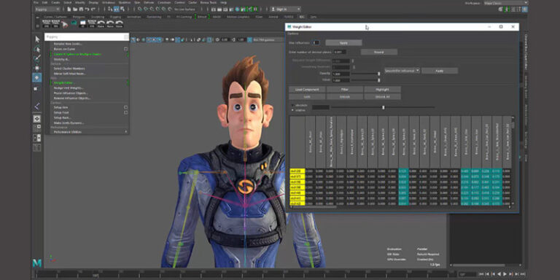The height and width of the screenshot is (280, 560).
Task: Open Options menu in Weight Editor
Action: 294,34
